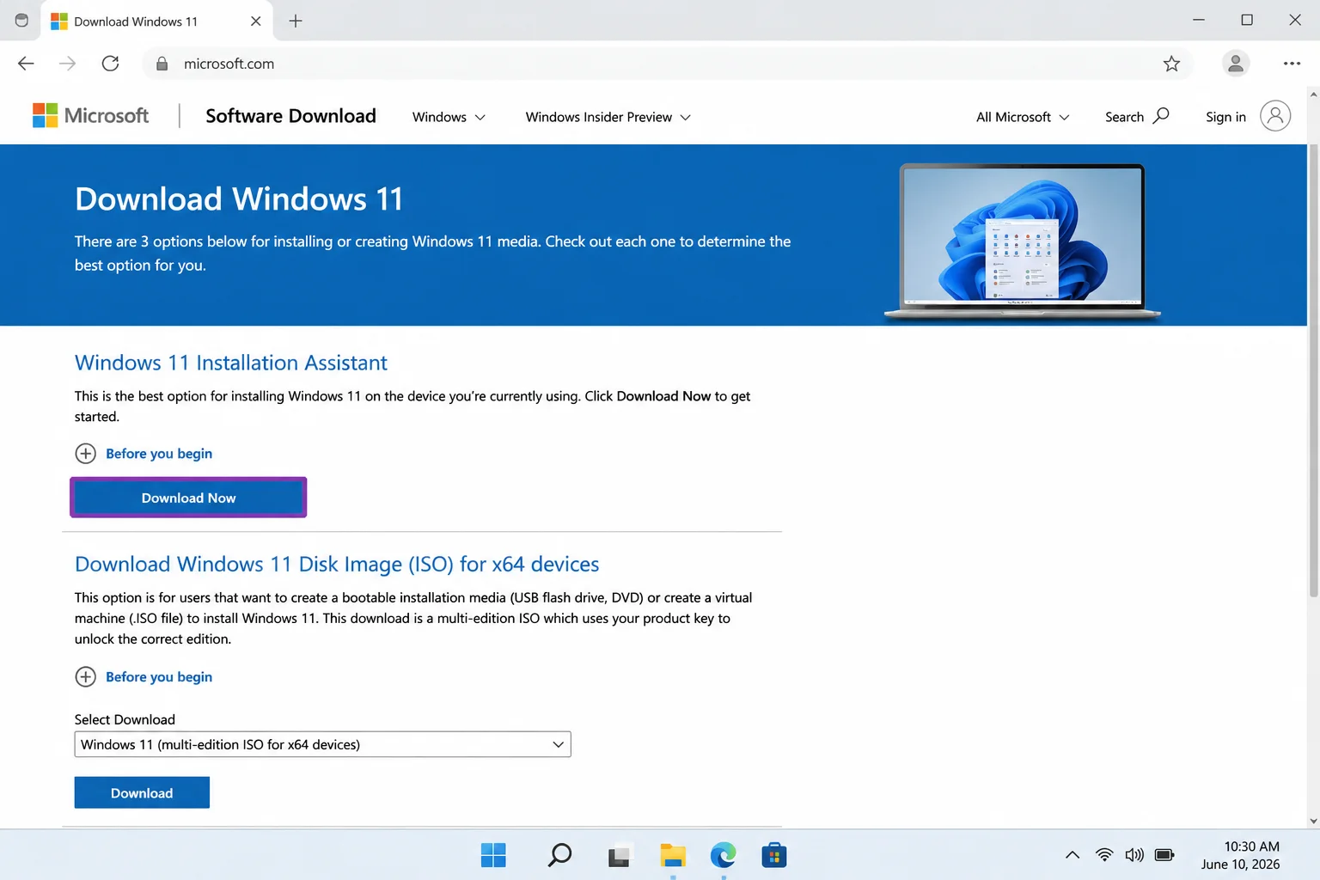The image size is (1320, 880).
Task: Expand Before you begin under Installation Assistant
Action: coord(144,454)
